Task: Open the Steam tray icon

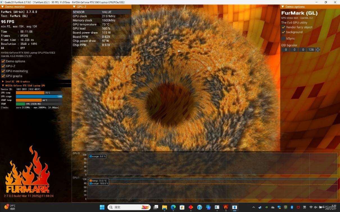Action: click(260, 207)
